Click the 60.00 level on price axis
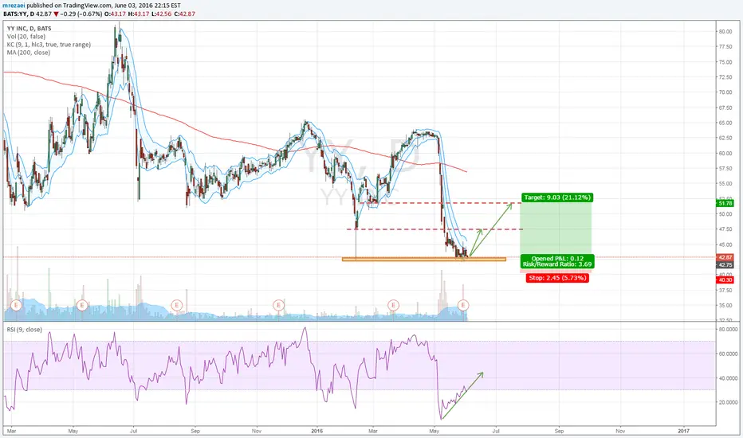Screen dimensions: 743x438 pyautogui.click(x=725, y=154)
